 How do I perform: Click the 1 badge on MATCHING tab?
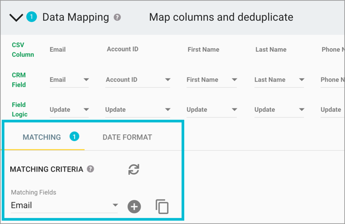74,136
